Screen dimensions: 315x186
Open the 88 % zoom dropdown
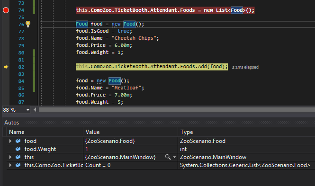pyautogui.click(x=28, y=110)
